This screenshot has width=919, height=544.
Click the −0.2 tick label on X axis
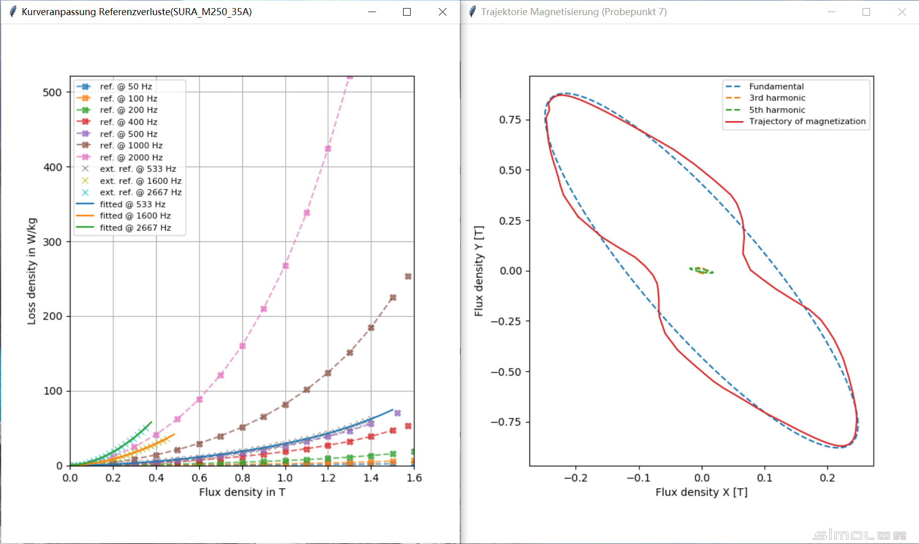(x=576, y=478)
